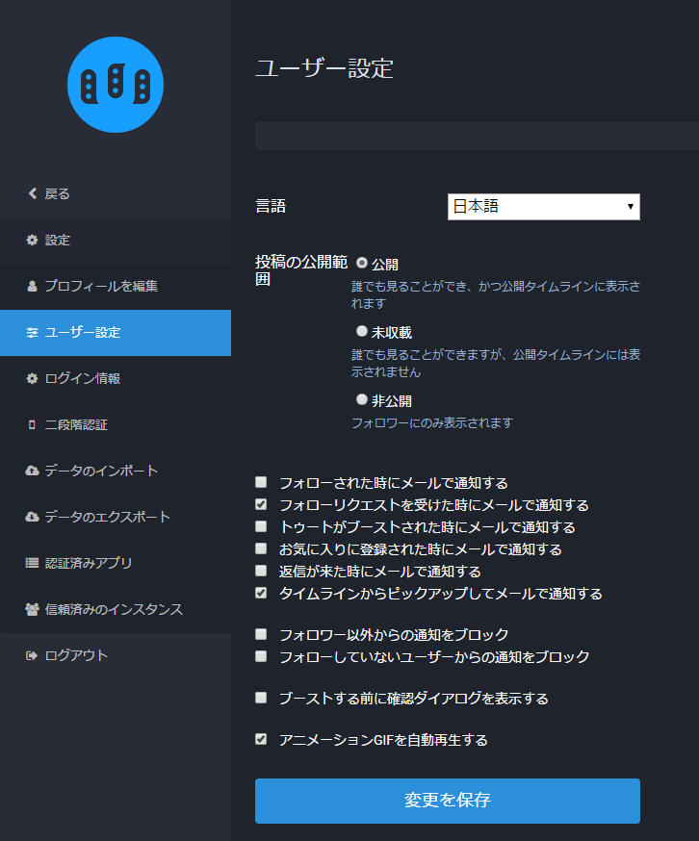Check フォロワー以外からの通知をブロック checkbox
Viewport: 699px width, 841px height.
(261, 634)
